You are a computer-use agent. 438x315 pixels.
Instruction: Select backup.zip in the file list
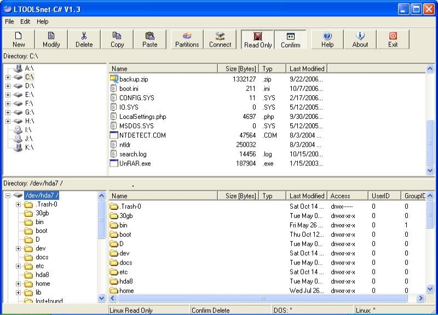click(134, 79)
